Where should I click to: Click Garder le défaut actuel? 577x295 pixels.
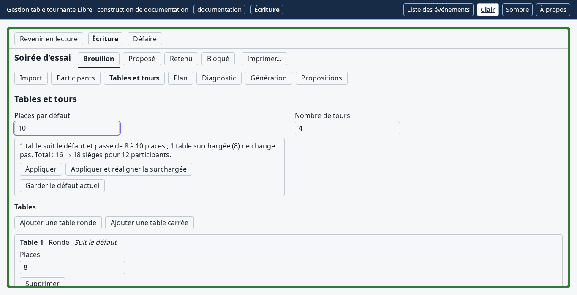[62, 185]
